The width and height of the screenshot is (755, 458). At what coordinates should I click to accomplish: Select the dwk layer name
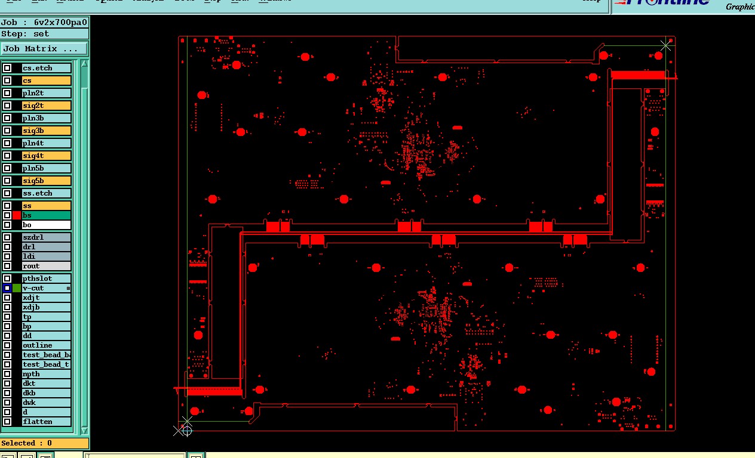click(x=47, y=403)
